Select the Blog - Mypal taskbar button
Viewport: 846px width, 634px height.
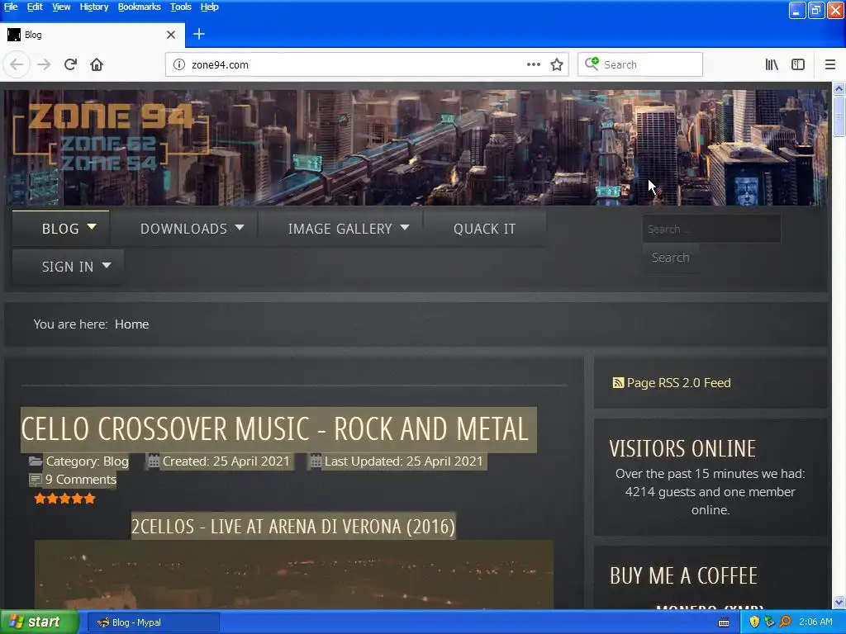[x=153, y=622]
